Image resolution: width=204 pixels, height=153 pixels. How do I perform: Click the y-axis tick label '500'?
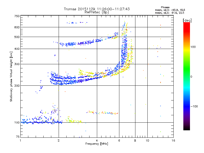[17, 37]
